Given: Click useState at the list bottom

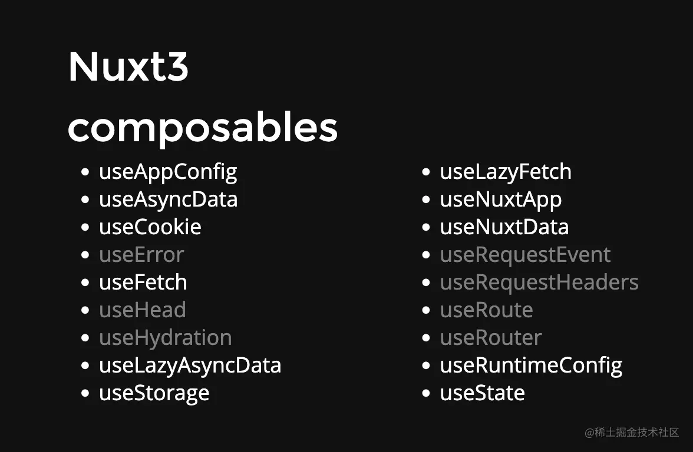Looking at the screenshot, I should point(482,393).
